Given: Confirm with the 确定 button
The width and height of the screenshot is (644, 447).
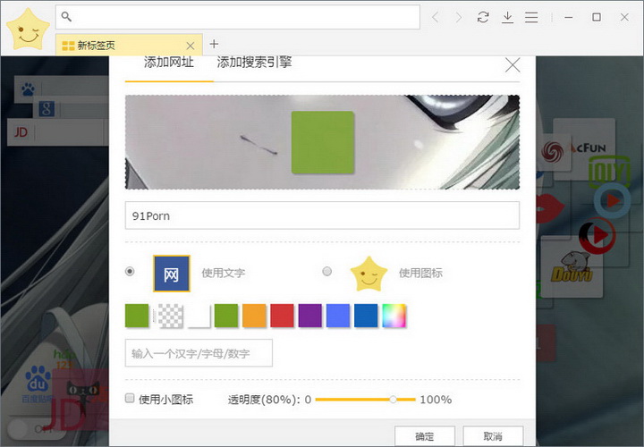Looking at the screenshot, I should [425, 436].
